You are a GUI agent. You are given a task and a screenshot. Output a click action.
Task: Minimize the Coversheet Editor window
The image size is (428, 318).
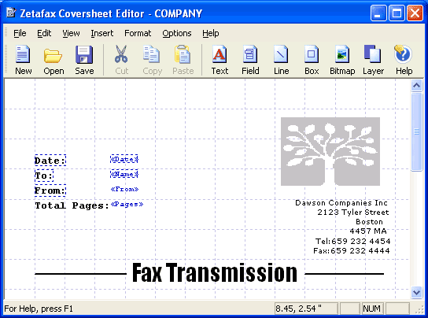point(378,13)
